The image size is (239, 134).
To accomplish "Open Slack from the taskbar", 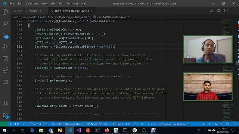I will pos(134,130).
